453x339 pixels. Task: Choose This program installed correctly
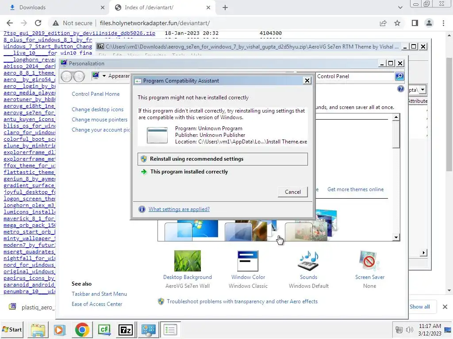[x=189, y=172]
